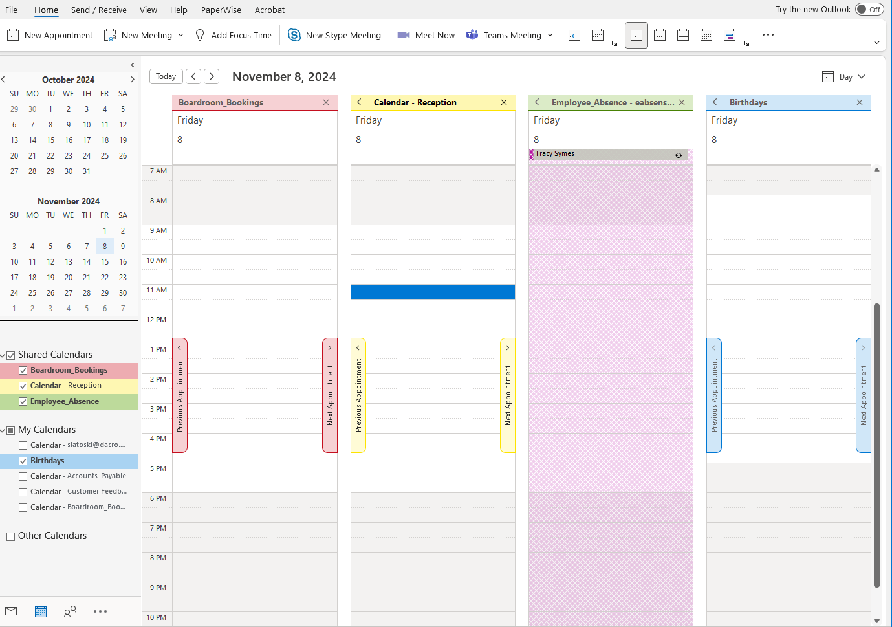This screenshot has width=892, height=627.
Task: Open Mail from bottom navigation bar
Action: tap(11, 611)
